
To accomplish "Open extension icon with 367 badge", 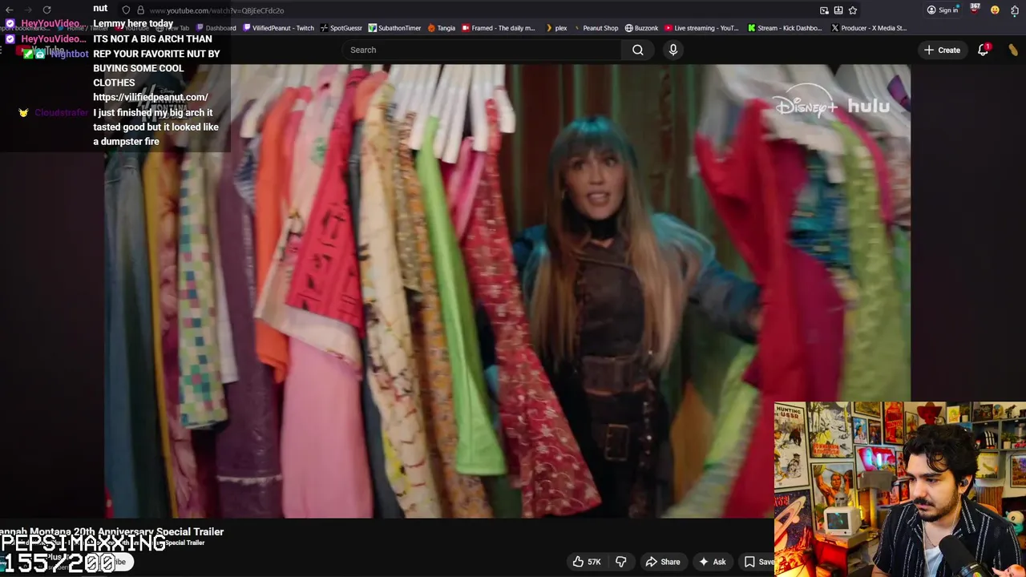I will [x=975, y=10].
